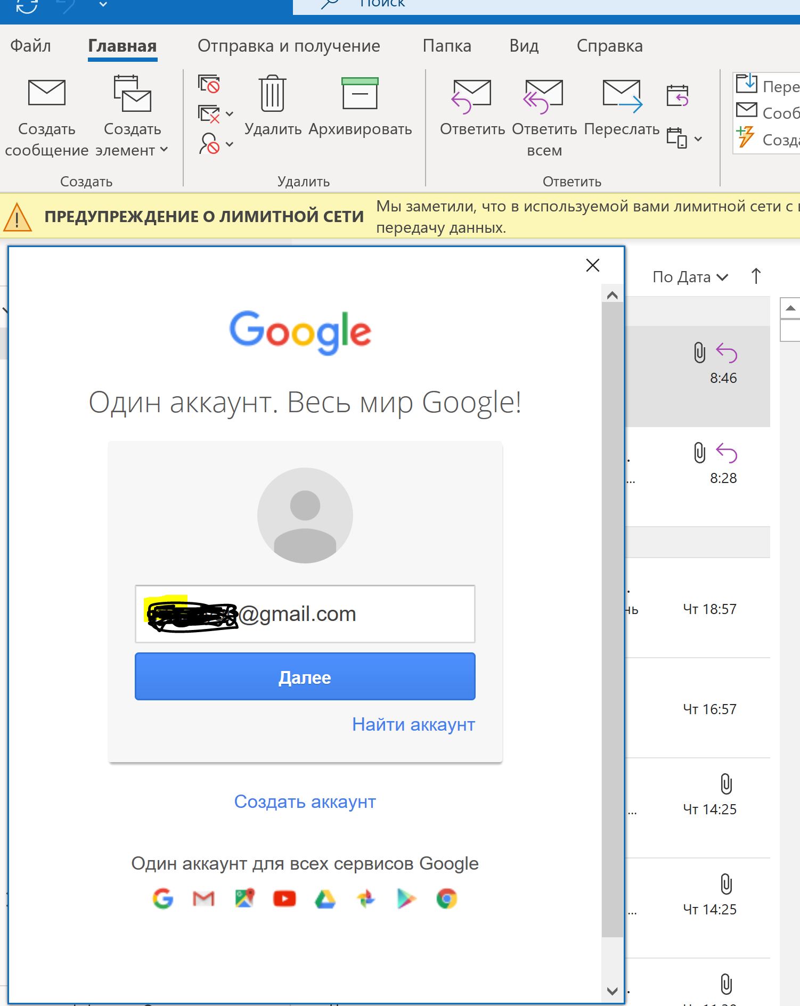This screenshot has height=1006, width=800.
Task: Open the message received at 8:28
Action: pyautogui.click(x=698, y=477)
